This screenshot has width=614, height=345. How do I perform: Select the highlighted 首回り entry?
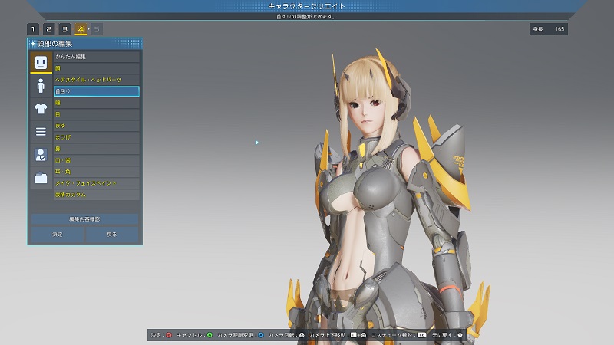[96, 91]
